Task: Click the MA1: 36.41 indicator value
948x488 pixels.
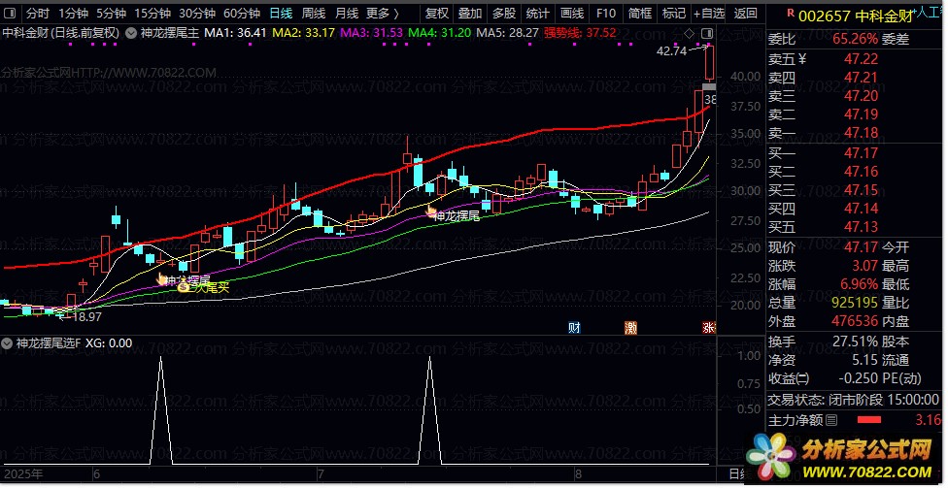Action: click(x=235, y=33)
